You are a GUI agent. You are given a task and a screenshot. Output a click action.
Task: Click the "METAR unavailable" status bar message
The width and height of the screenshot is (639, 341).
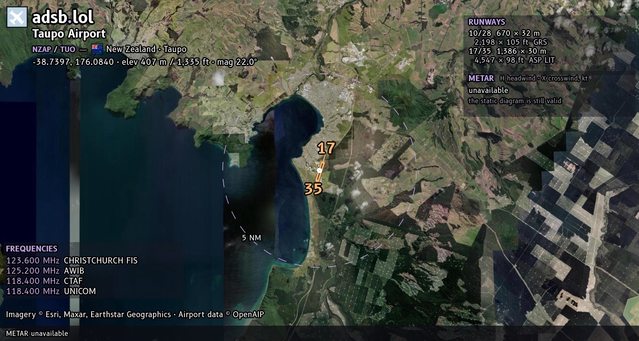pyautogui.click(x=37, y=333)
